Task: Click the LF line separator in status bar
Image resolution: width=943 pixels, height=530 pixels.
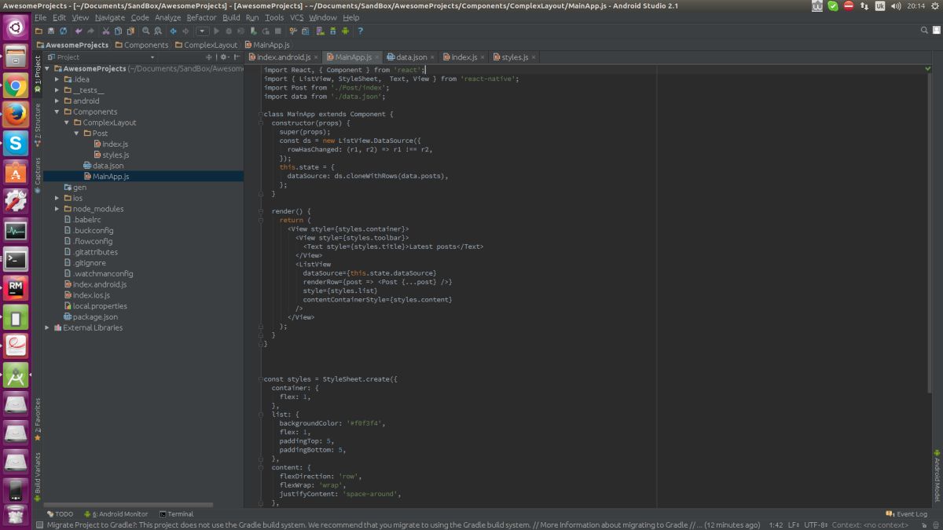Action: pyautogui.click(x=793, y=525)
